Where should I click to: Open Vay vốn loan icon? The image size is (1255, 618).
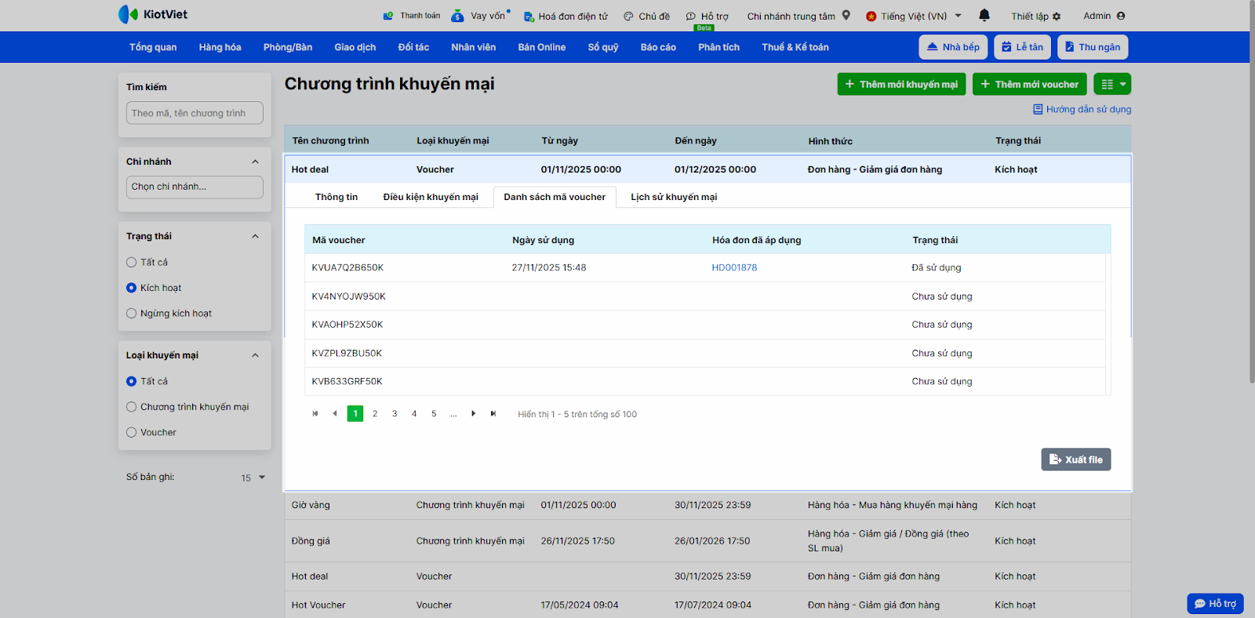click(457, 16)
